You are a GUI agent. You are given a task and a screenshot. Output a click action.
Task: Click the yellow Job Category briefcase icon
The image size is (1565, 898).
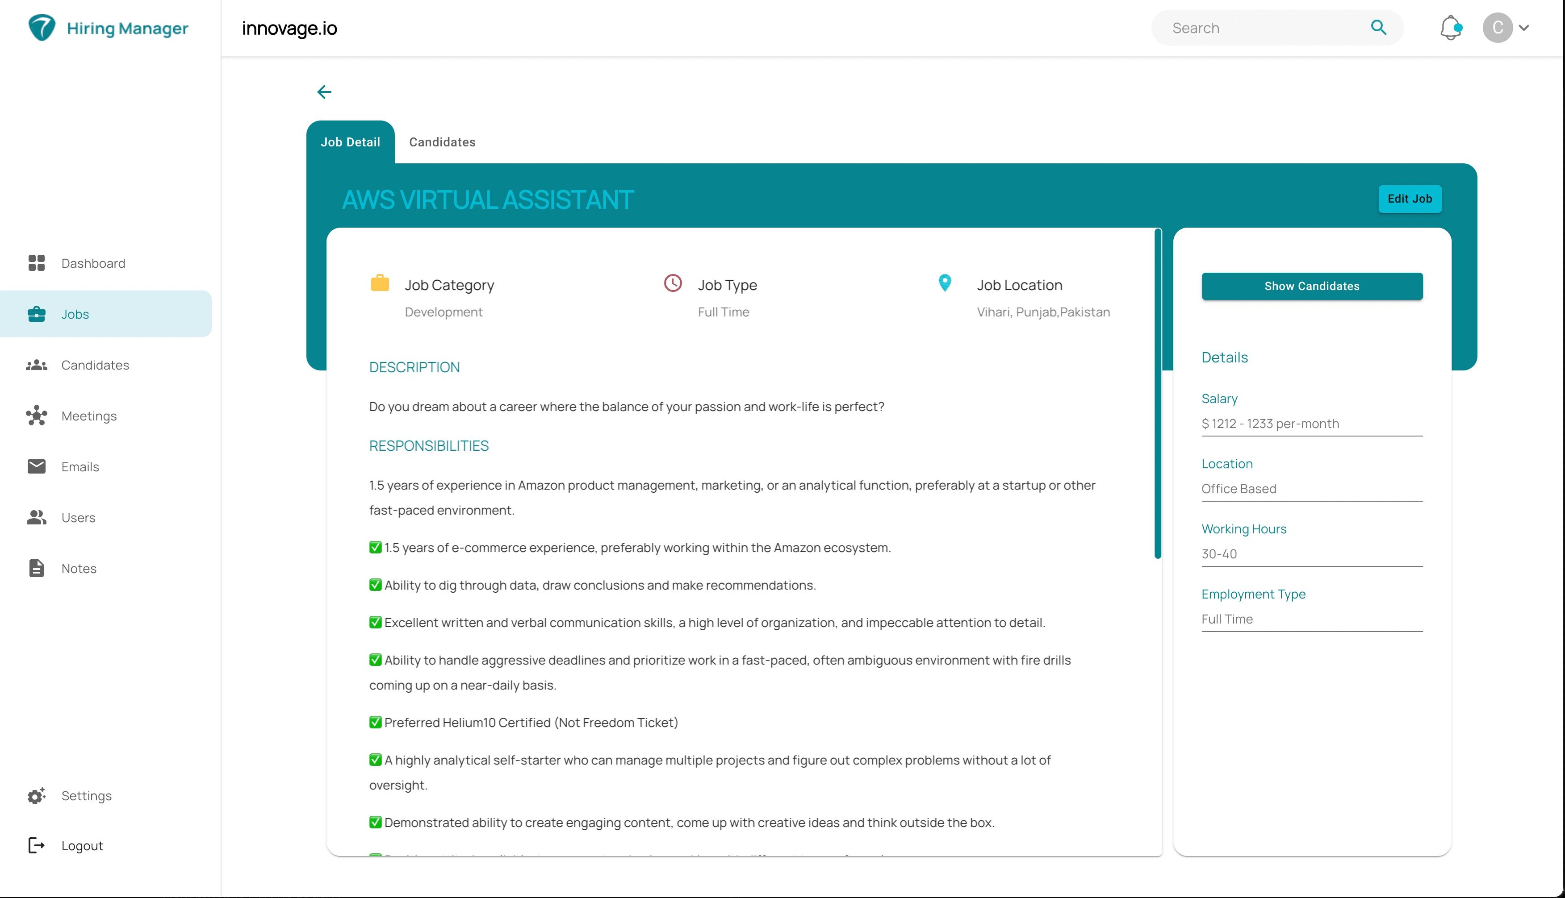(380, 283)
